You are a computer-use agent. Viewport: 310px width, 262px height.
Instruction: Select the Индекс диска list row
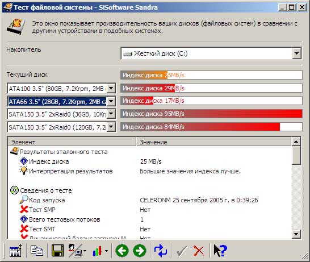coord(150,161)
